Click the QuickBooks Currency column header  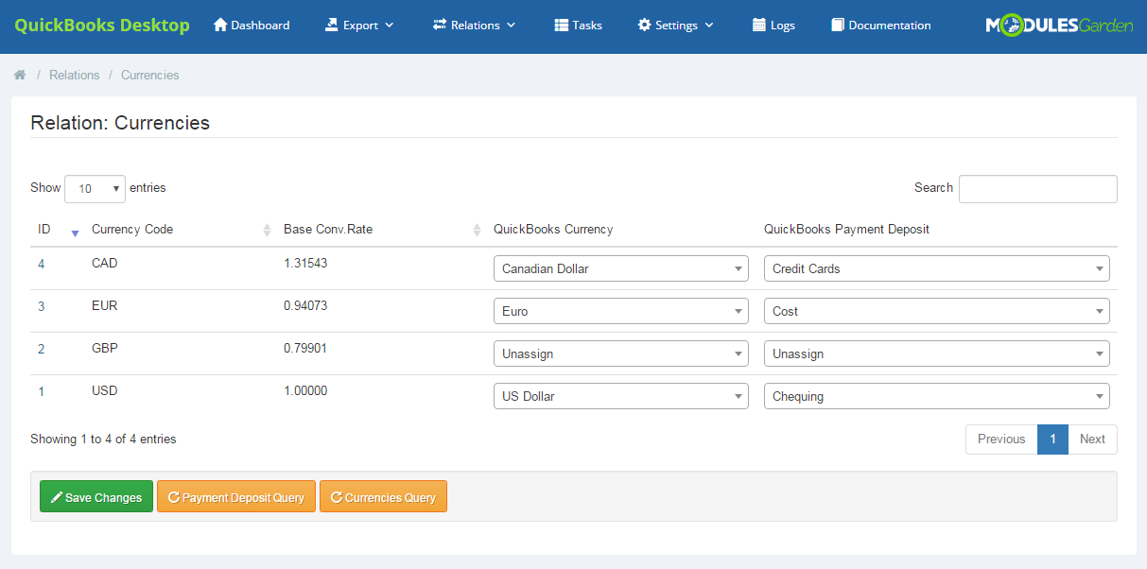[x=553, y=230]
